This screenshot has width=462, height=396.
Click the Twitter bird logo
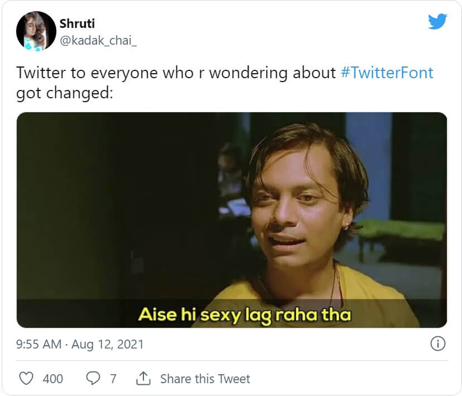click(x=437, y=22)
